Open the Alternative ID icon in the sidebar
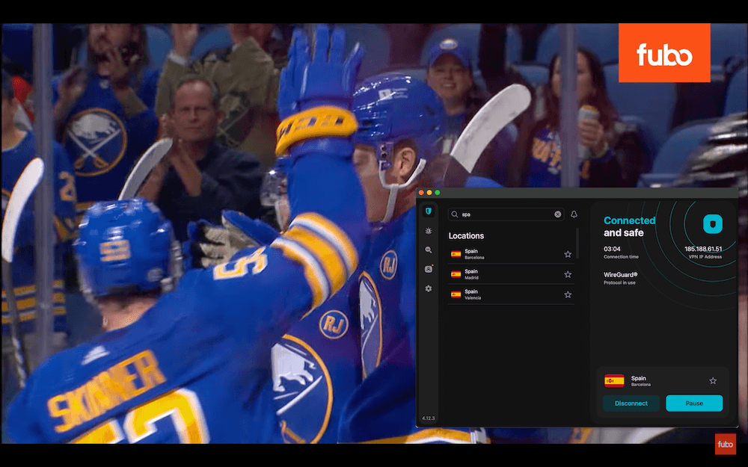The width and height of the screenshot is (748, 467). 429,269
